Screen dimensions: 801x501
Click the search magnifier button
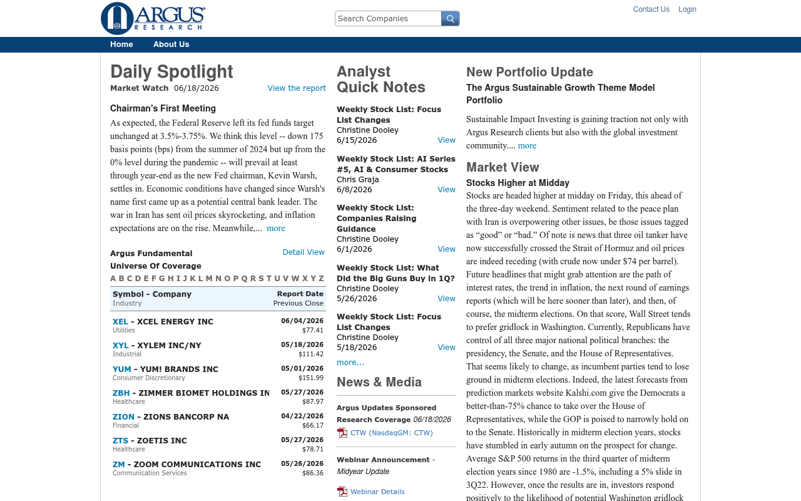point(450,19)
